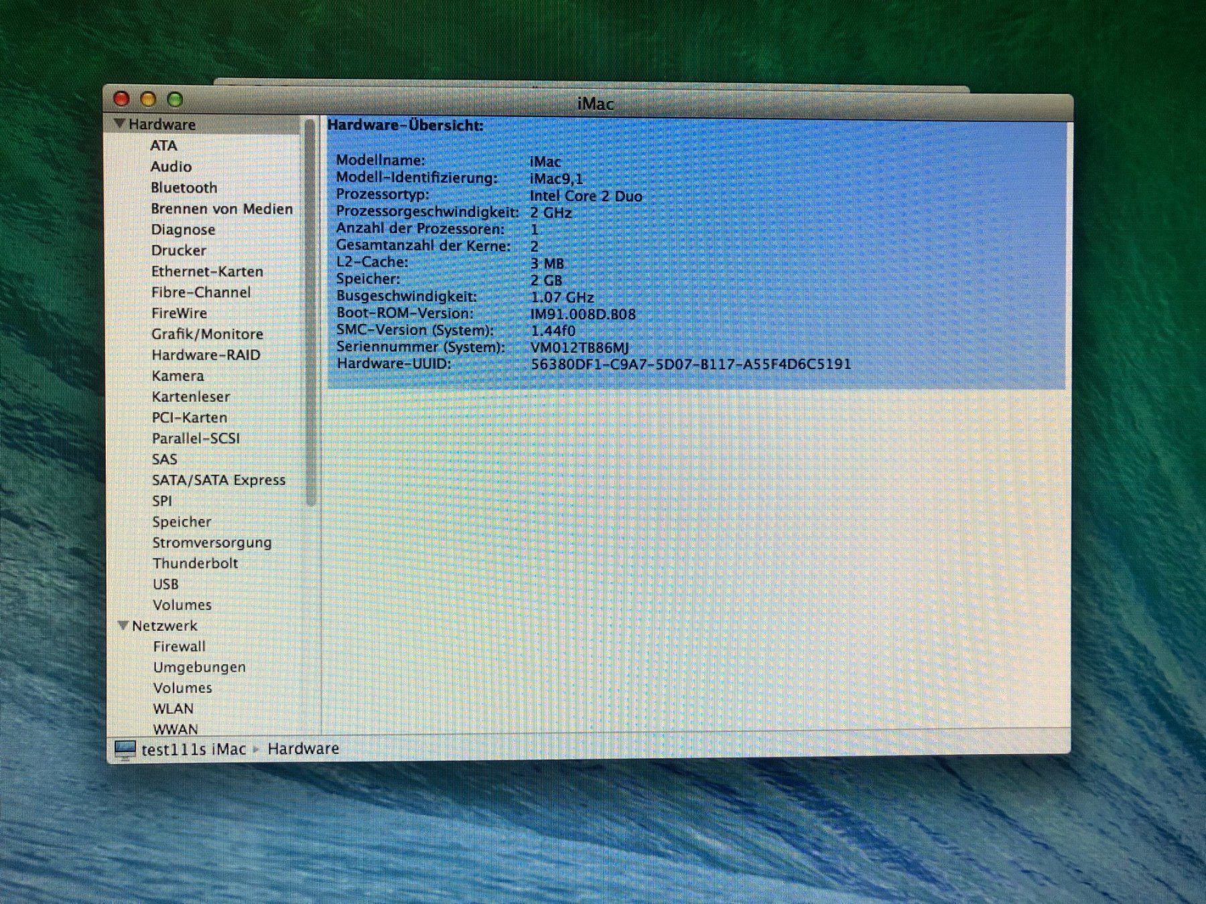Click bus speed value '1.07 GHz'
Screen dimensions: 1206x904
click(562, 297)
